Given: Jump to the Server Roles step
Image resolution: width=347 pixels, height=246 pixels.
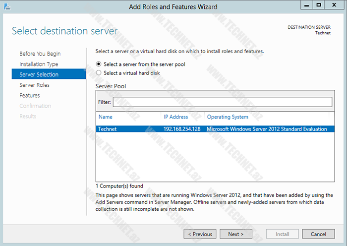Looking at the screenshot, I should click(34, 85).
